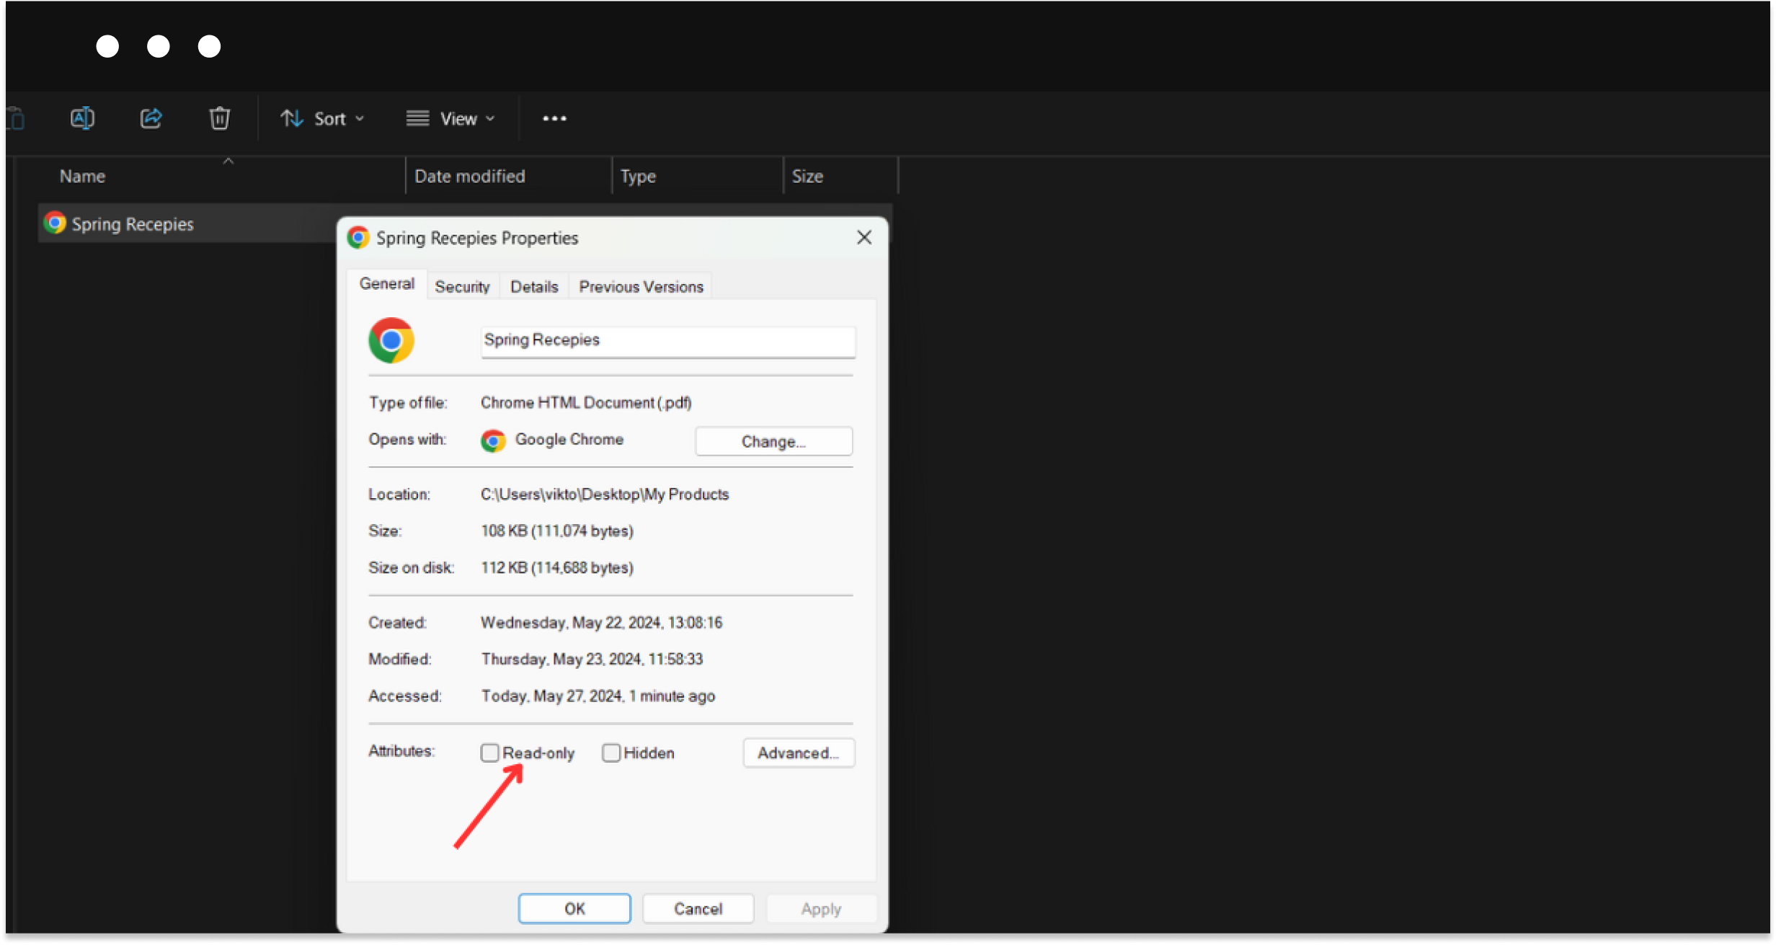Click the Previous Versions menu tab
Viewport: 1776px width, 945px height.
tap(641, 287)
